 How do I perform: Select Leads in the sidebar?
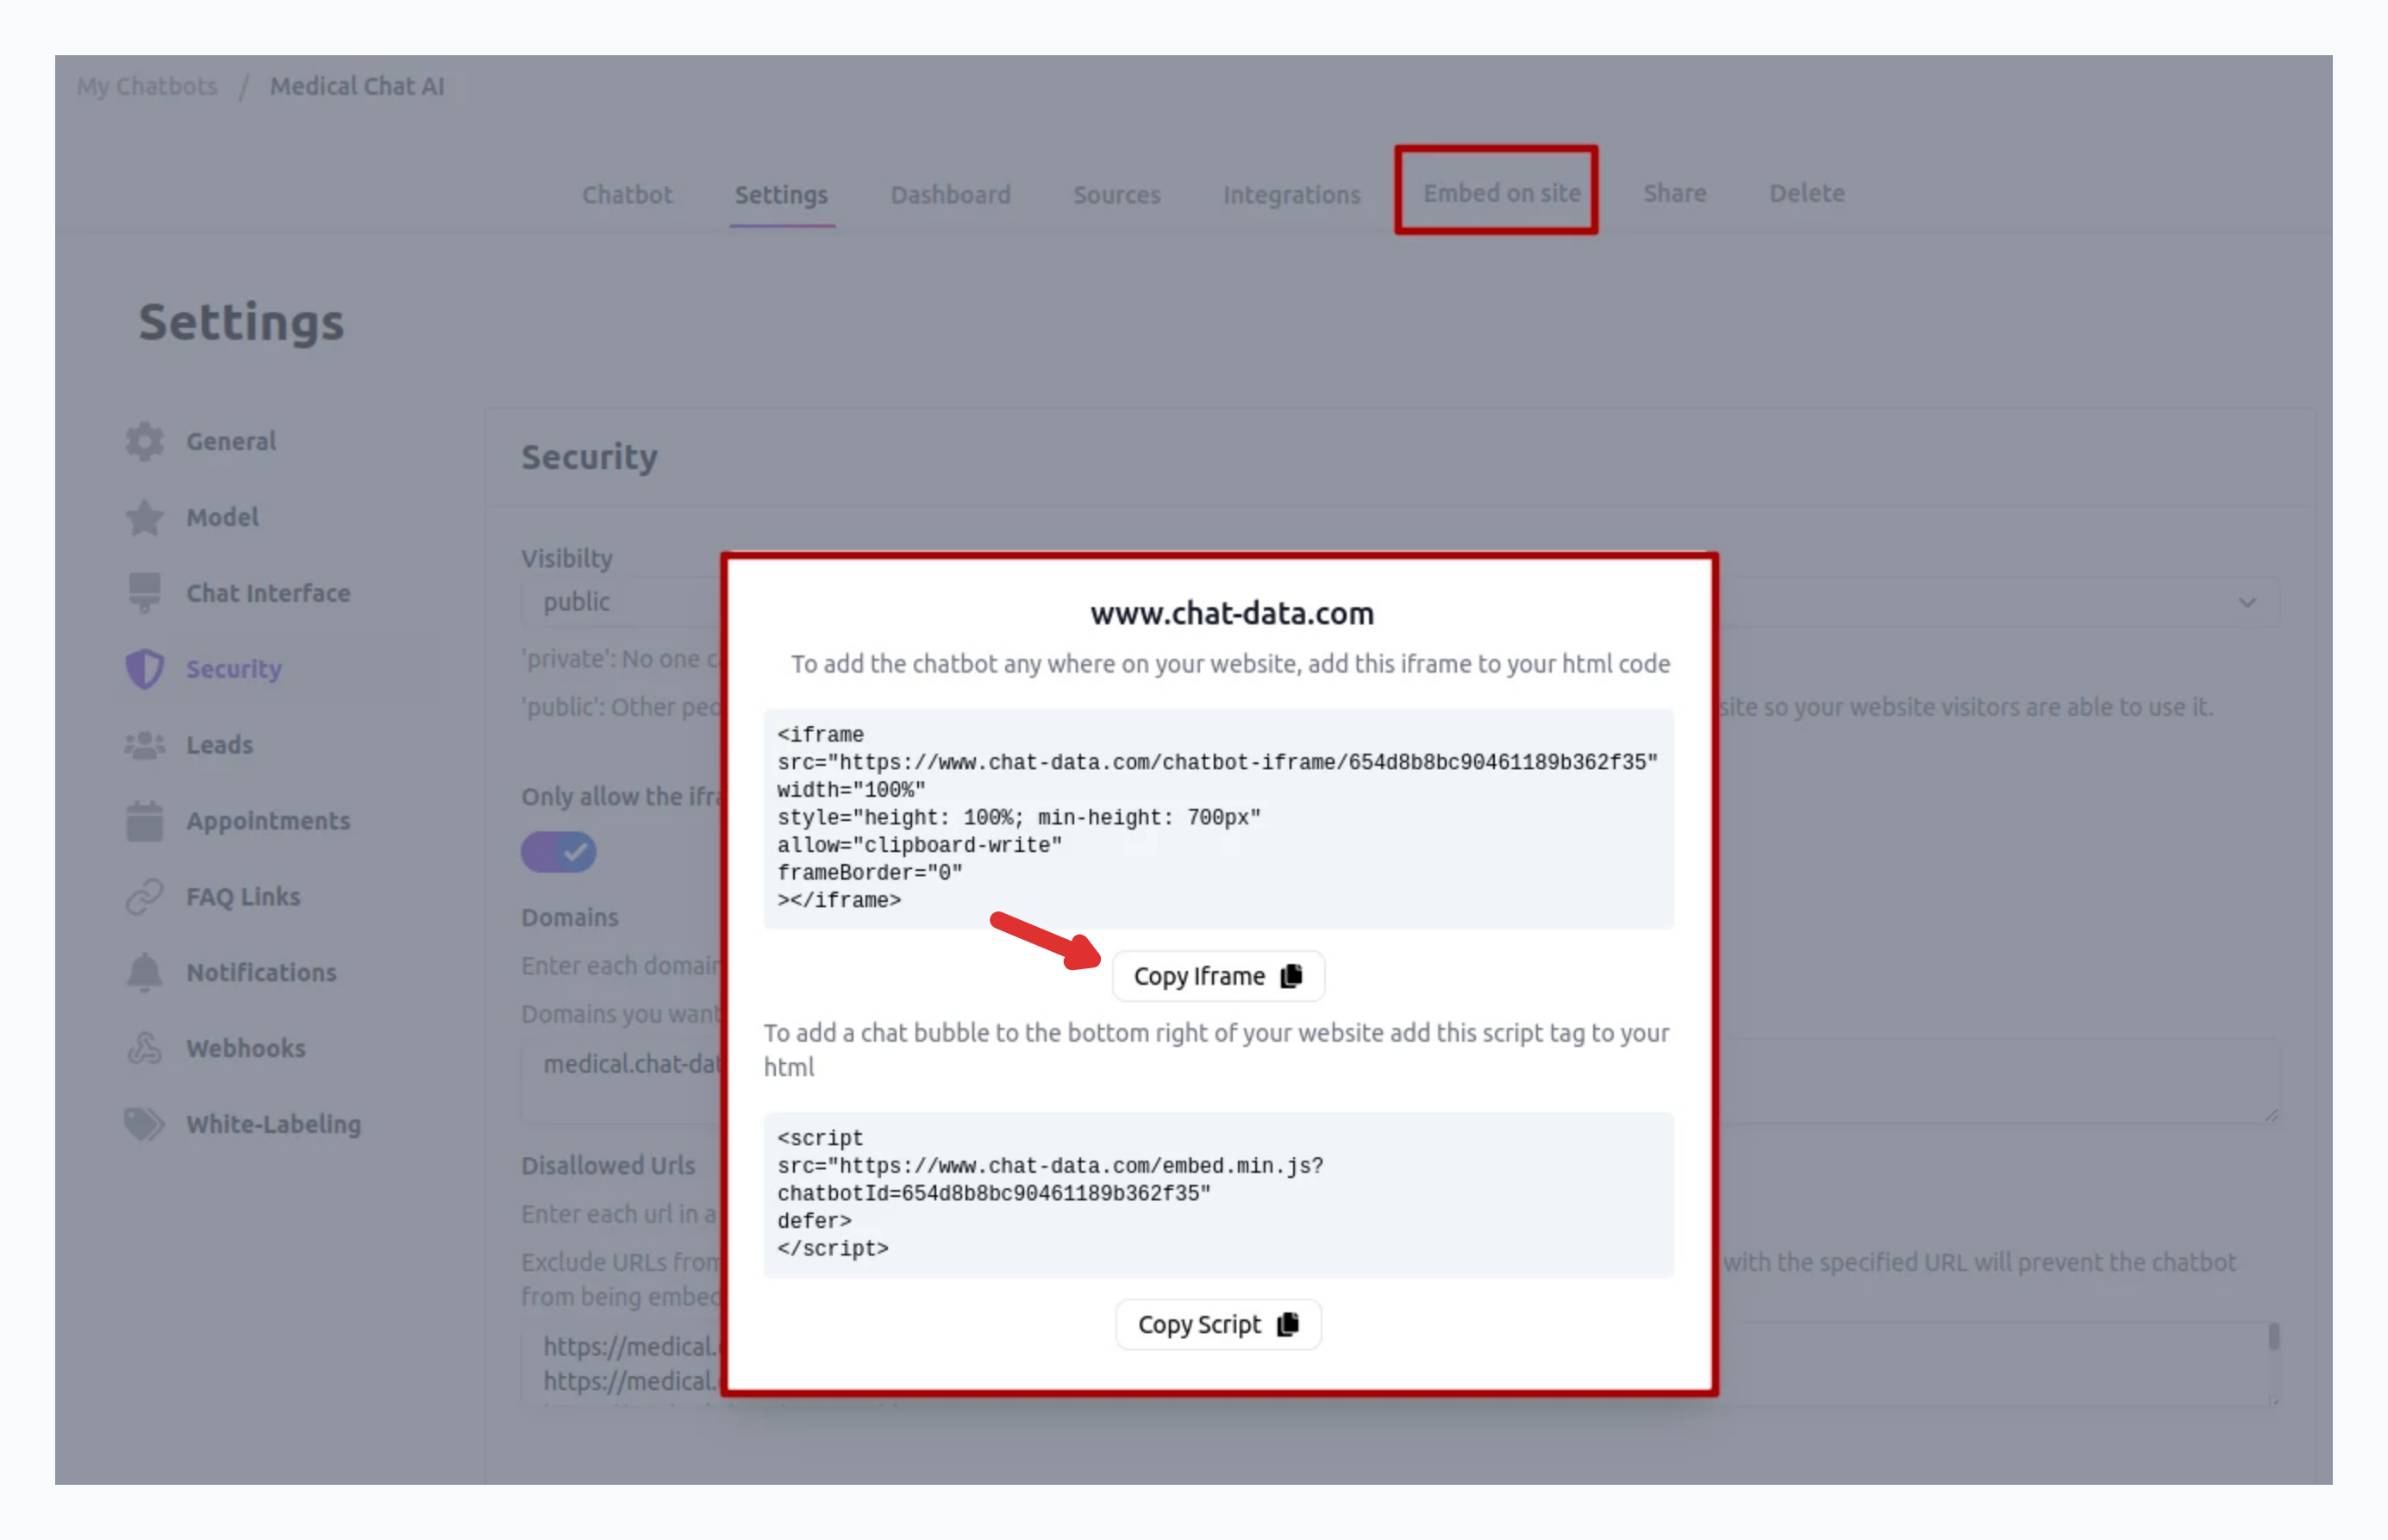pos(219,745)
